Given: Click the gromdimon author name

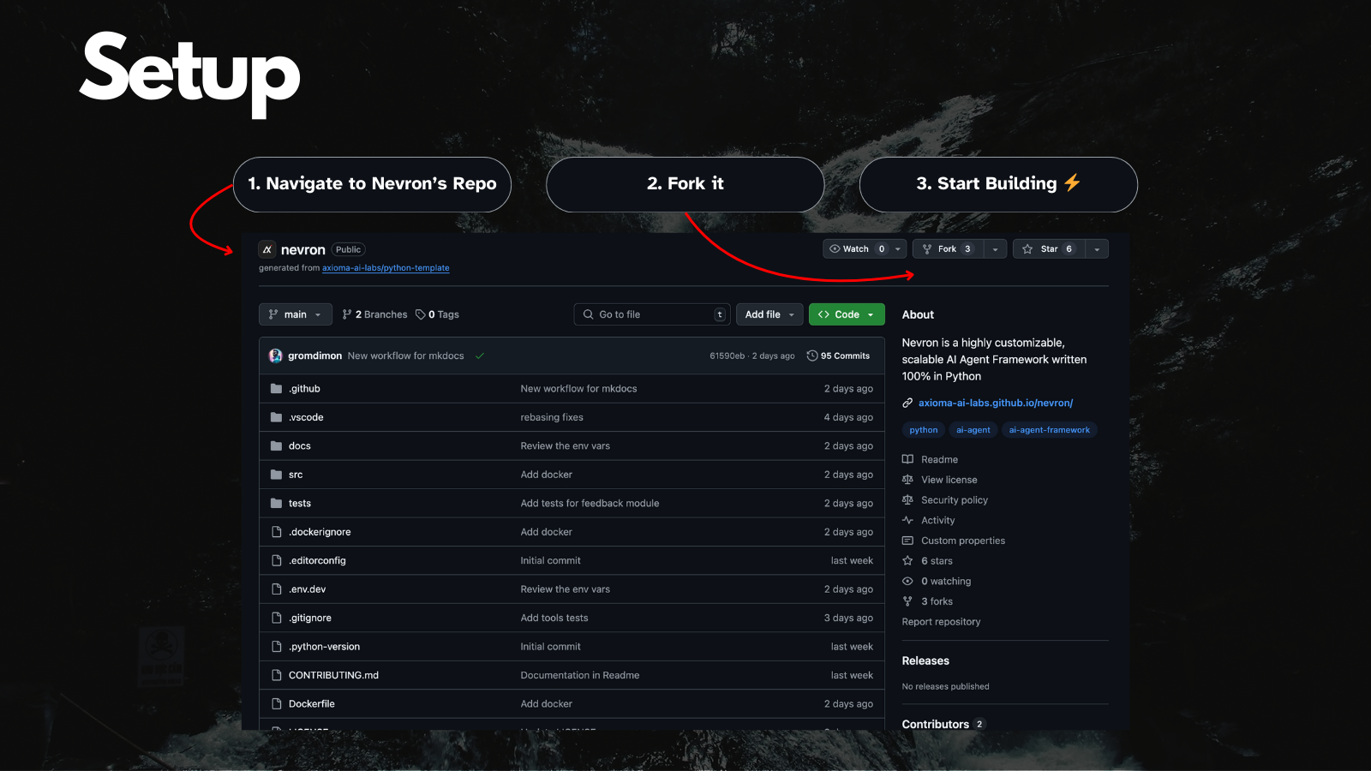Looking at the screenshot, I should (x=314, y=356).
